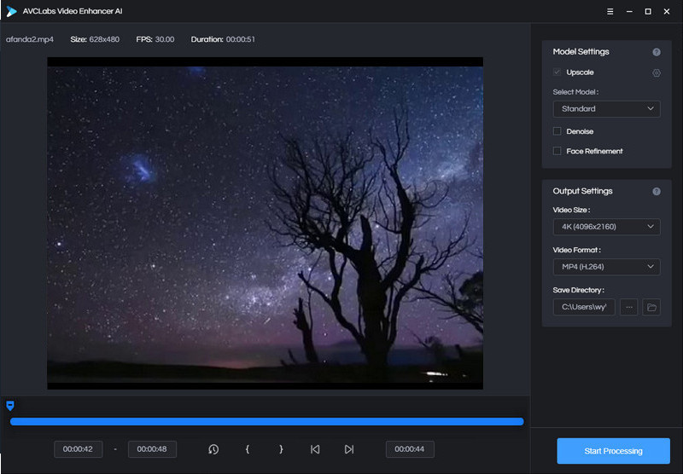Maximize the AVCLabs window
683x474 pixels.
click(648, 12)
